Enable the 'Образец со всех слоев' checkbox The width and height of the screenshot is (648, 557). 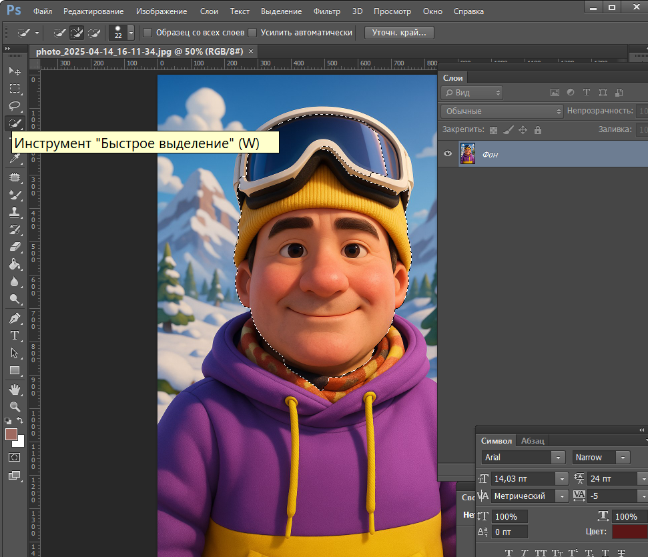(x=147, y=33)
